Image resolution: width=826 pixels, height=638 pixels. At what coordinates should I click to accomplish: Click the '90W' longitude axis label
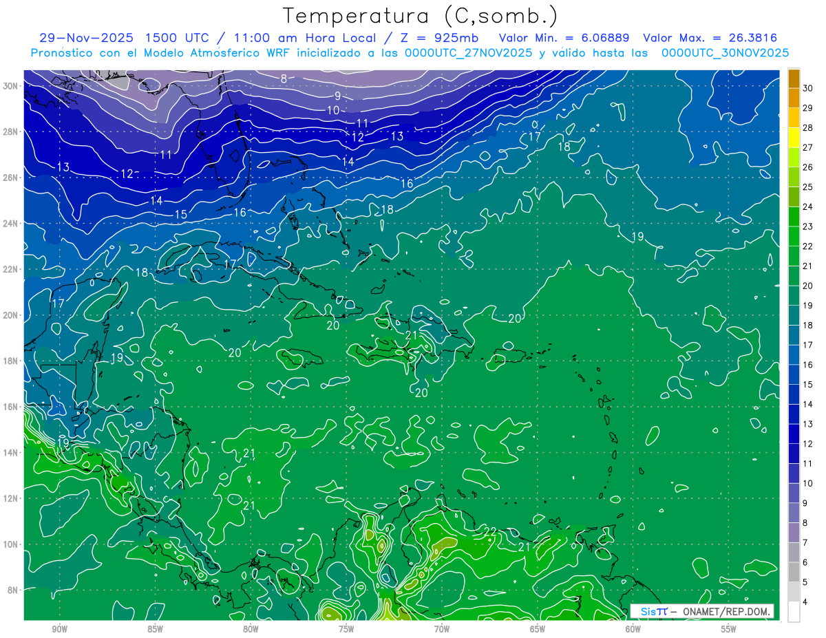coord(60,629)
